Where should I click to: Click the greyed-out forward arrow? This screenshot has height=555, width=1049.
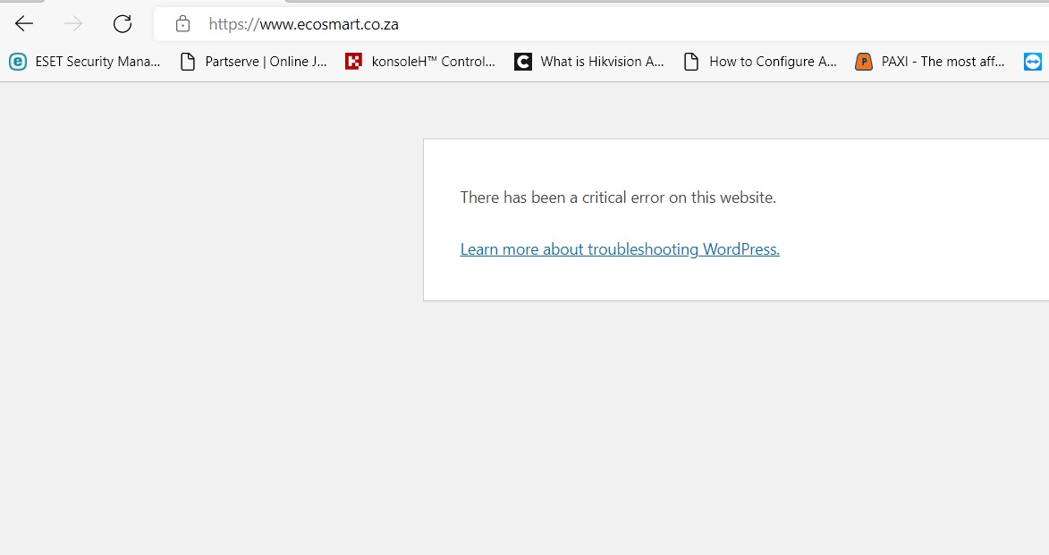tap(73, 24)
